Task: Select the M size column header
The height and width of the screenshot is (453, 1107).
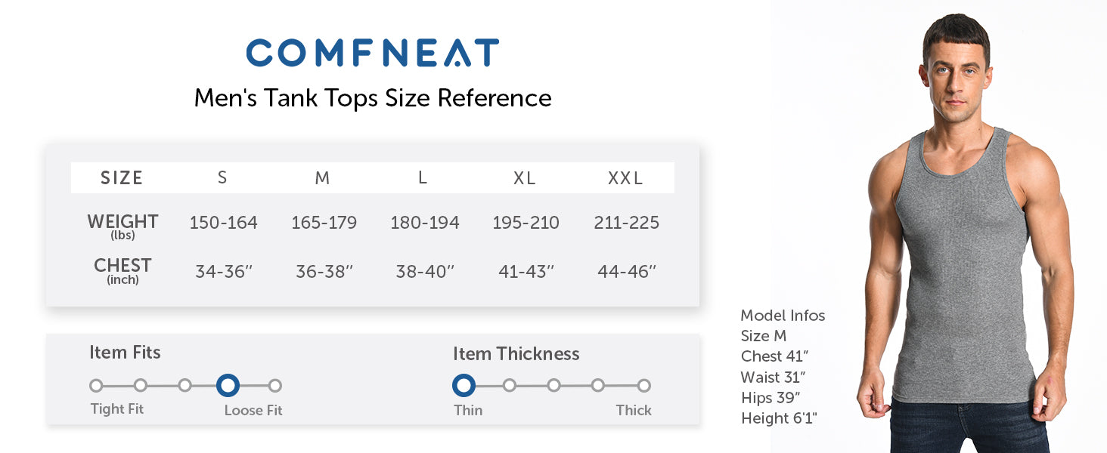Action: [x=323, y=178]
